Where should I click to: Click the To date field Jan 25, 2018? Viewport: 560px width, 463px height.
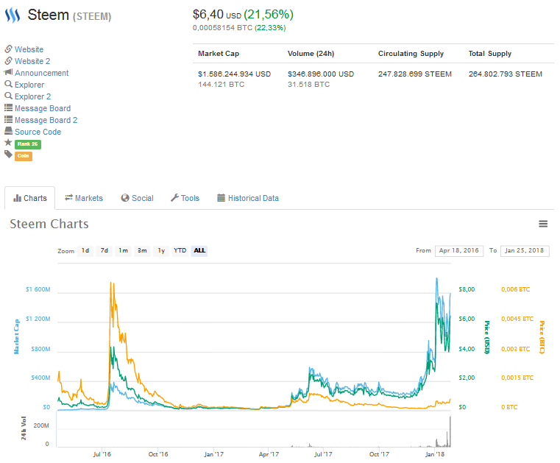[525, 251]
